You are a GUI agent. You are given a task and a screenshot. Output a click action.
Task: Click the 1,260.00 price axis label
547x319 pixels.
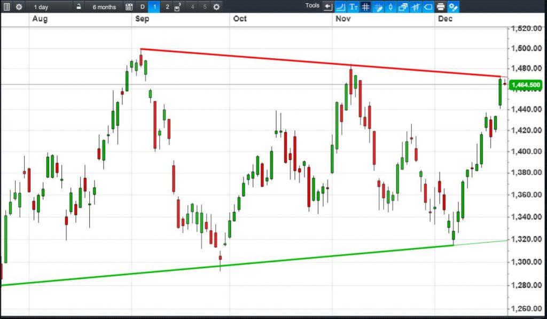(527, 308)
